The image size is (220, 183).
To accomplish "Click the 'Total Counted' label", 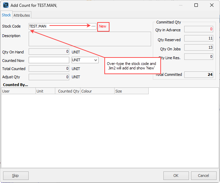I will click(x=14, y=69).
